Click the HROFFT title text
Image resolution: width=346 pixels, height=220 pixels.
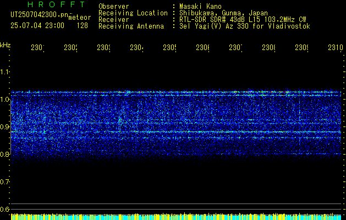[56, 4]
